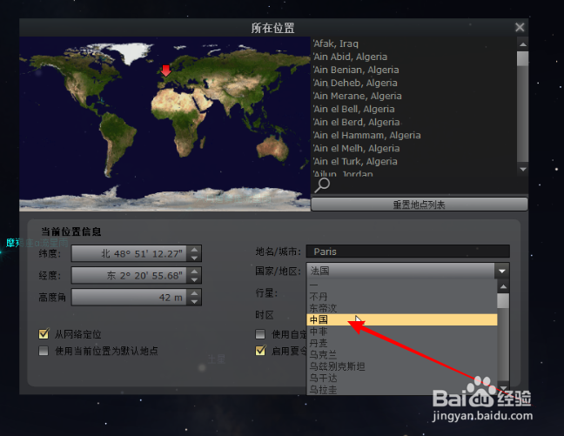Screen dimensions: 564x436
Task: Decrease longitude with the down stepper arrow
Action: [x=194, y=279]
